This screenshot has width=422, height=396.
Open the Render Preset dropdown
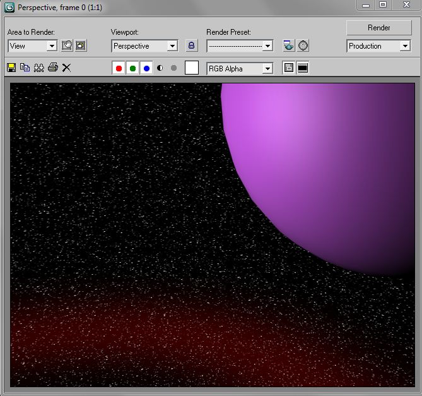point(267,46)
